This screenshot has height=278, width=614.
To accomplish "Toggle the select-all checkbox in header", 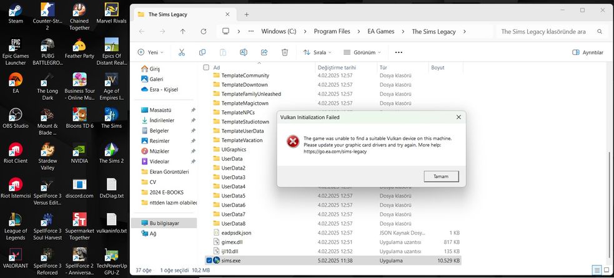I will pos(206,68).
